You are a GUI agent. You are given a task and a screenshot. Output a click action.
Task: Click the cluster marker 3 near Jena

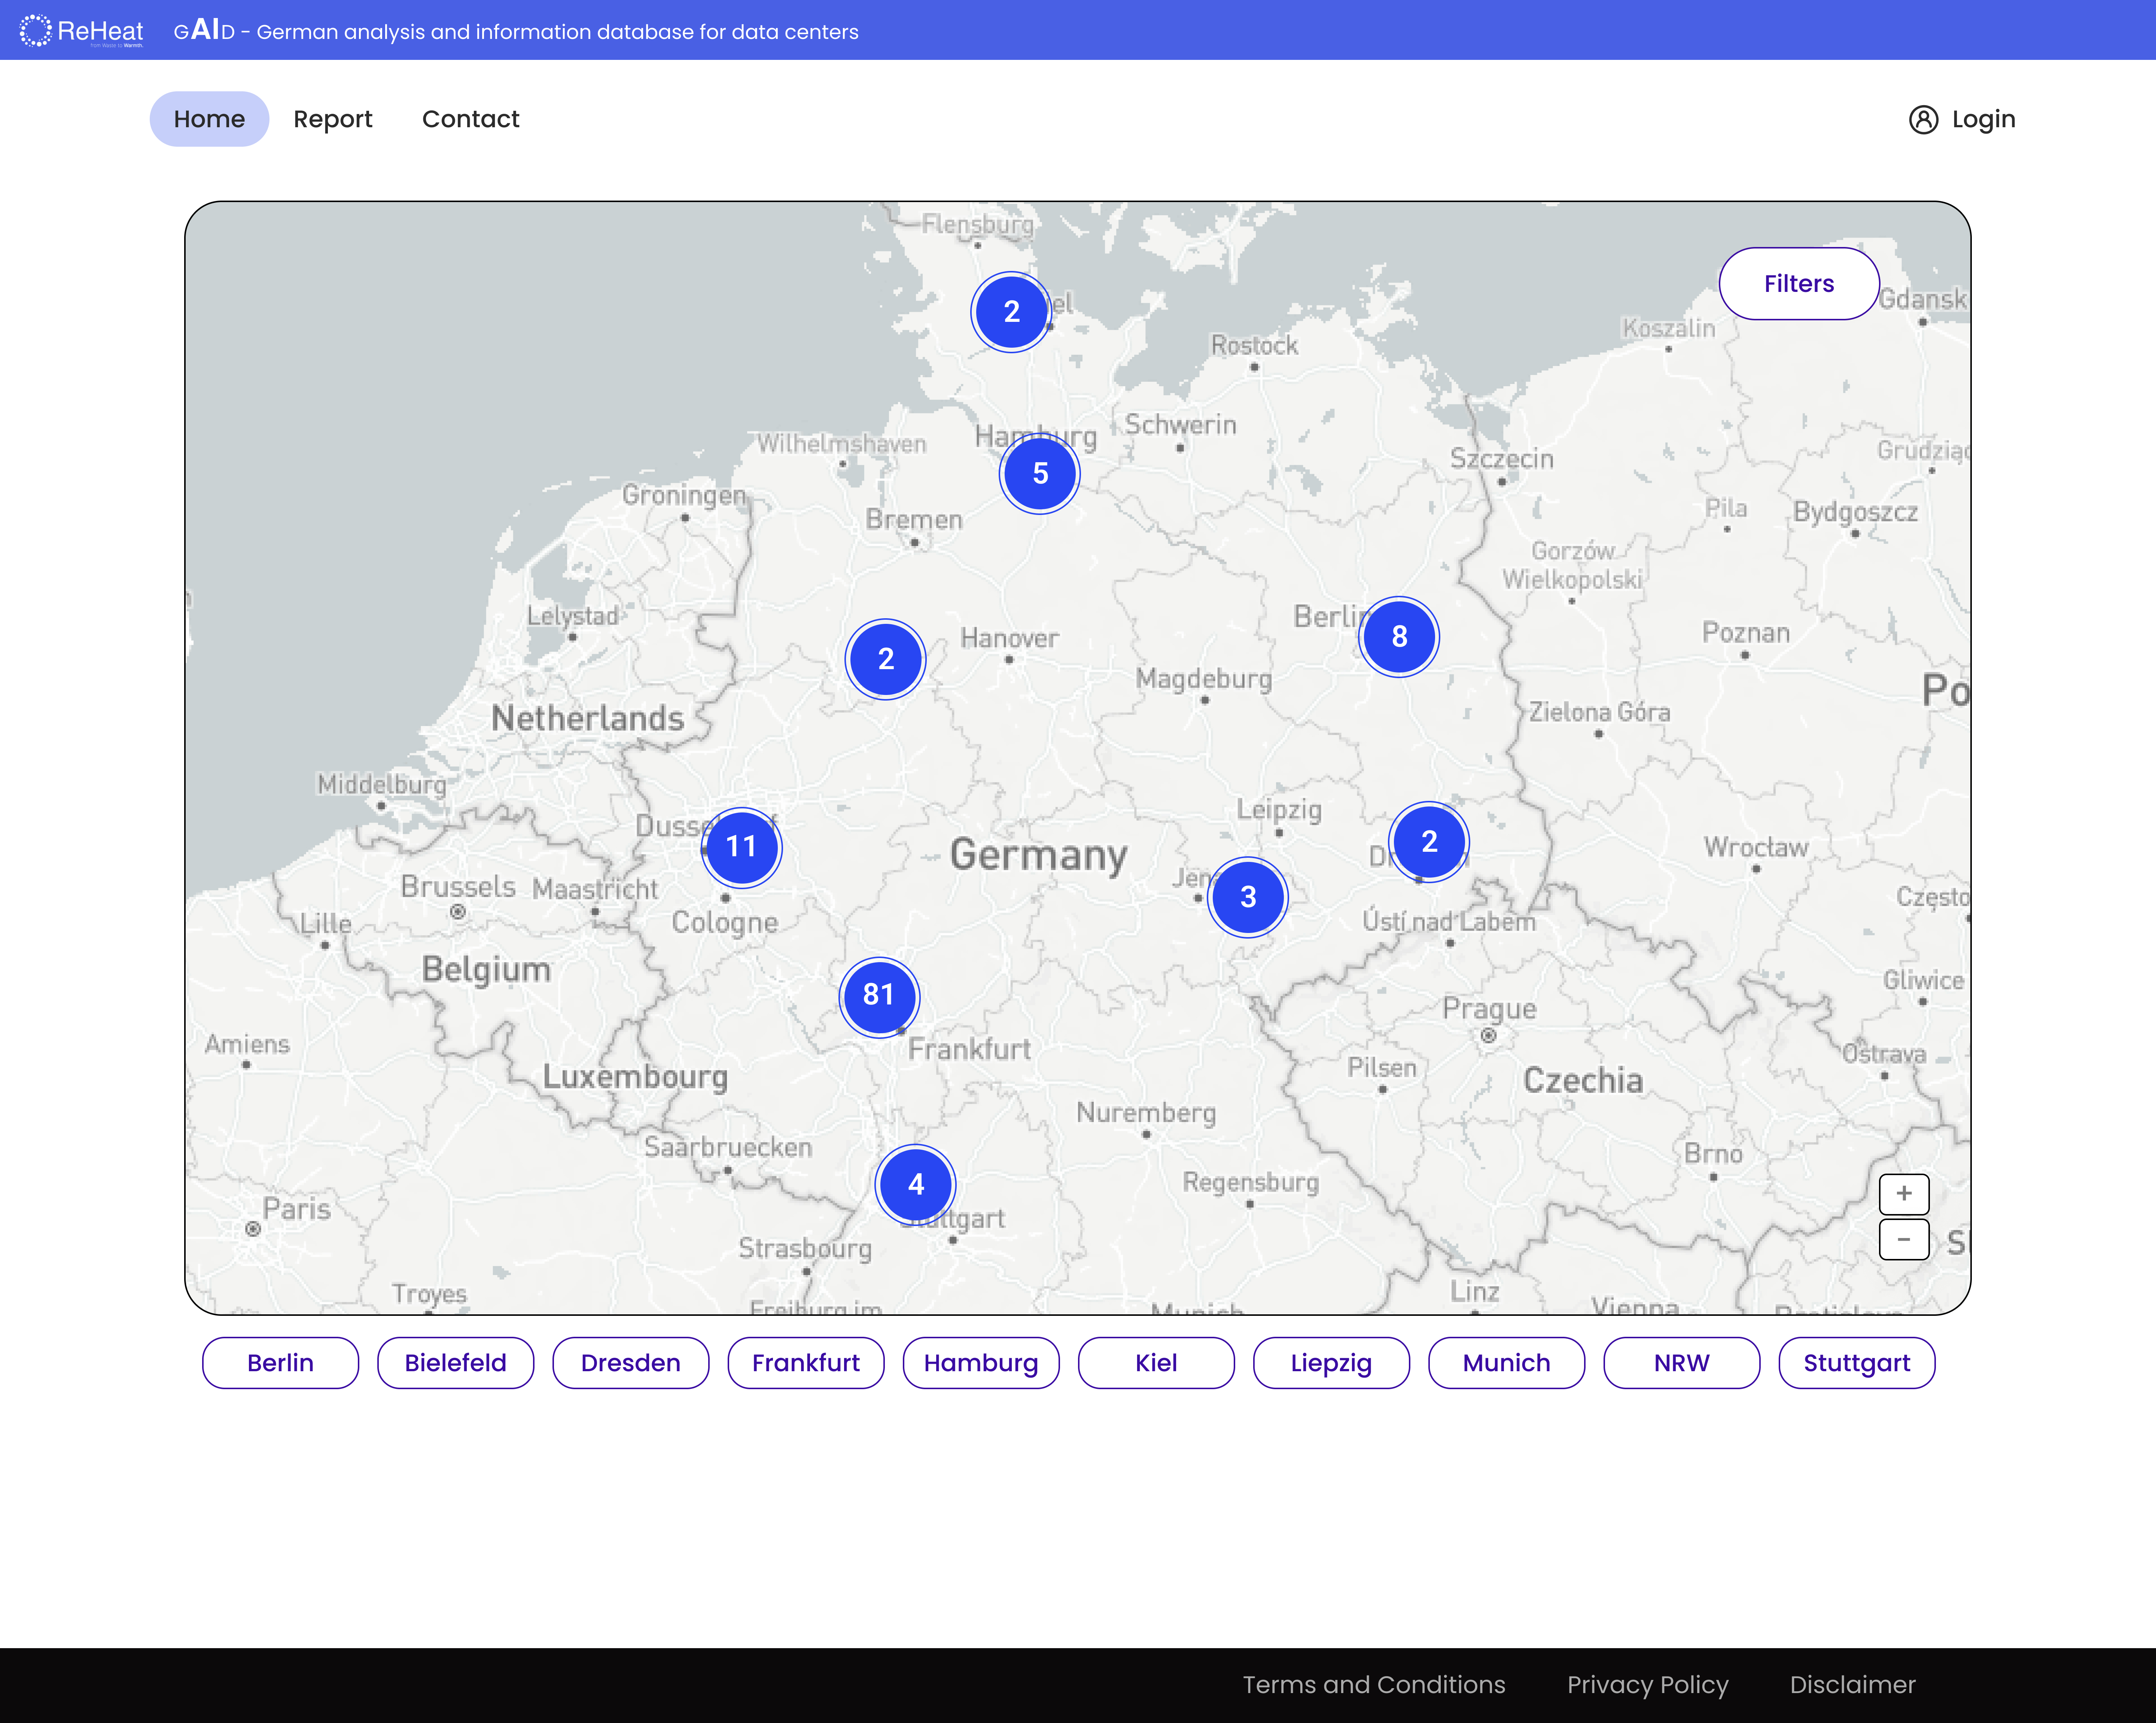1247,897
